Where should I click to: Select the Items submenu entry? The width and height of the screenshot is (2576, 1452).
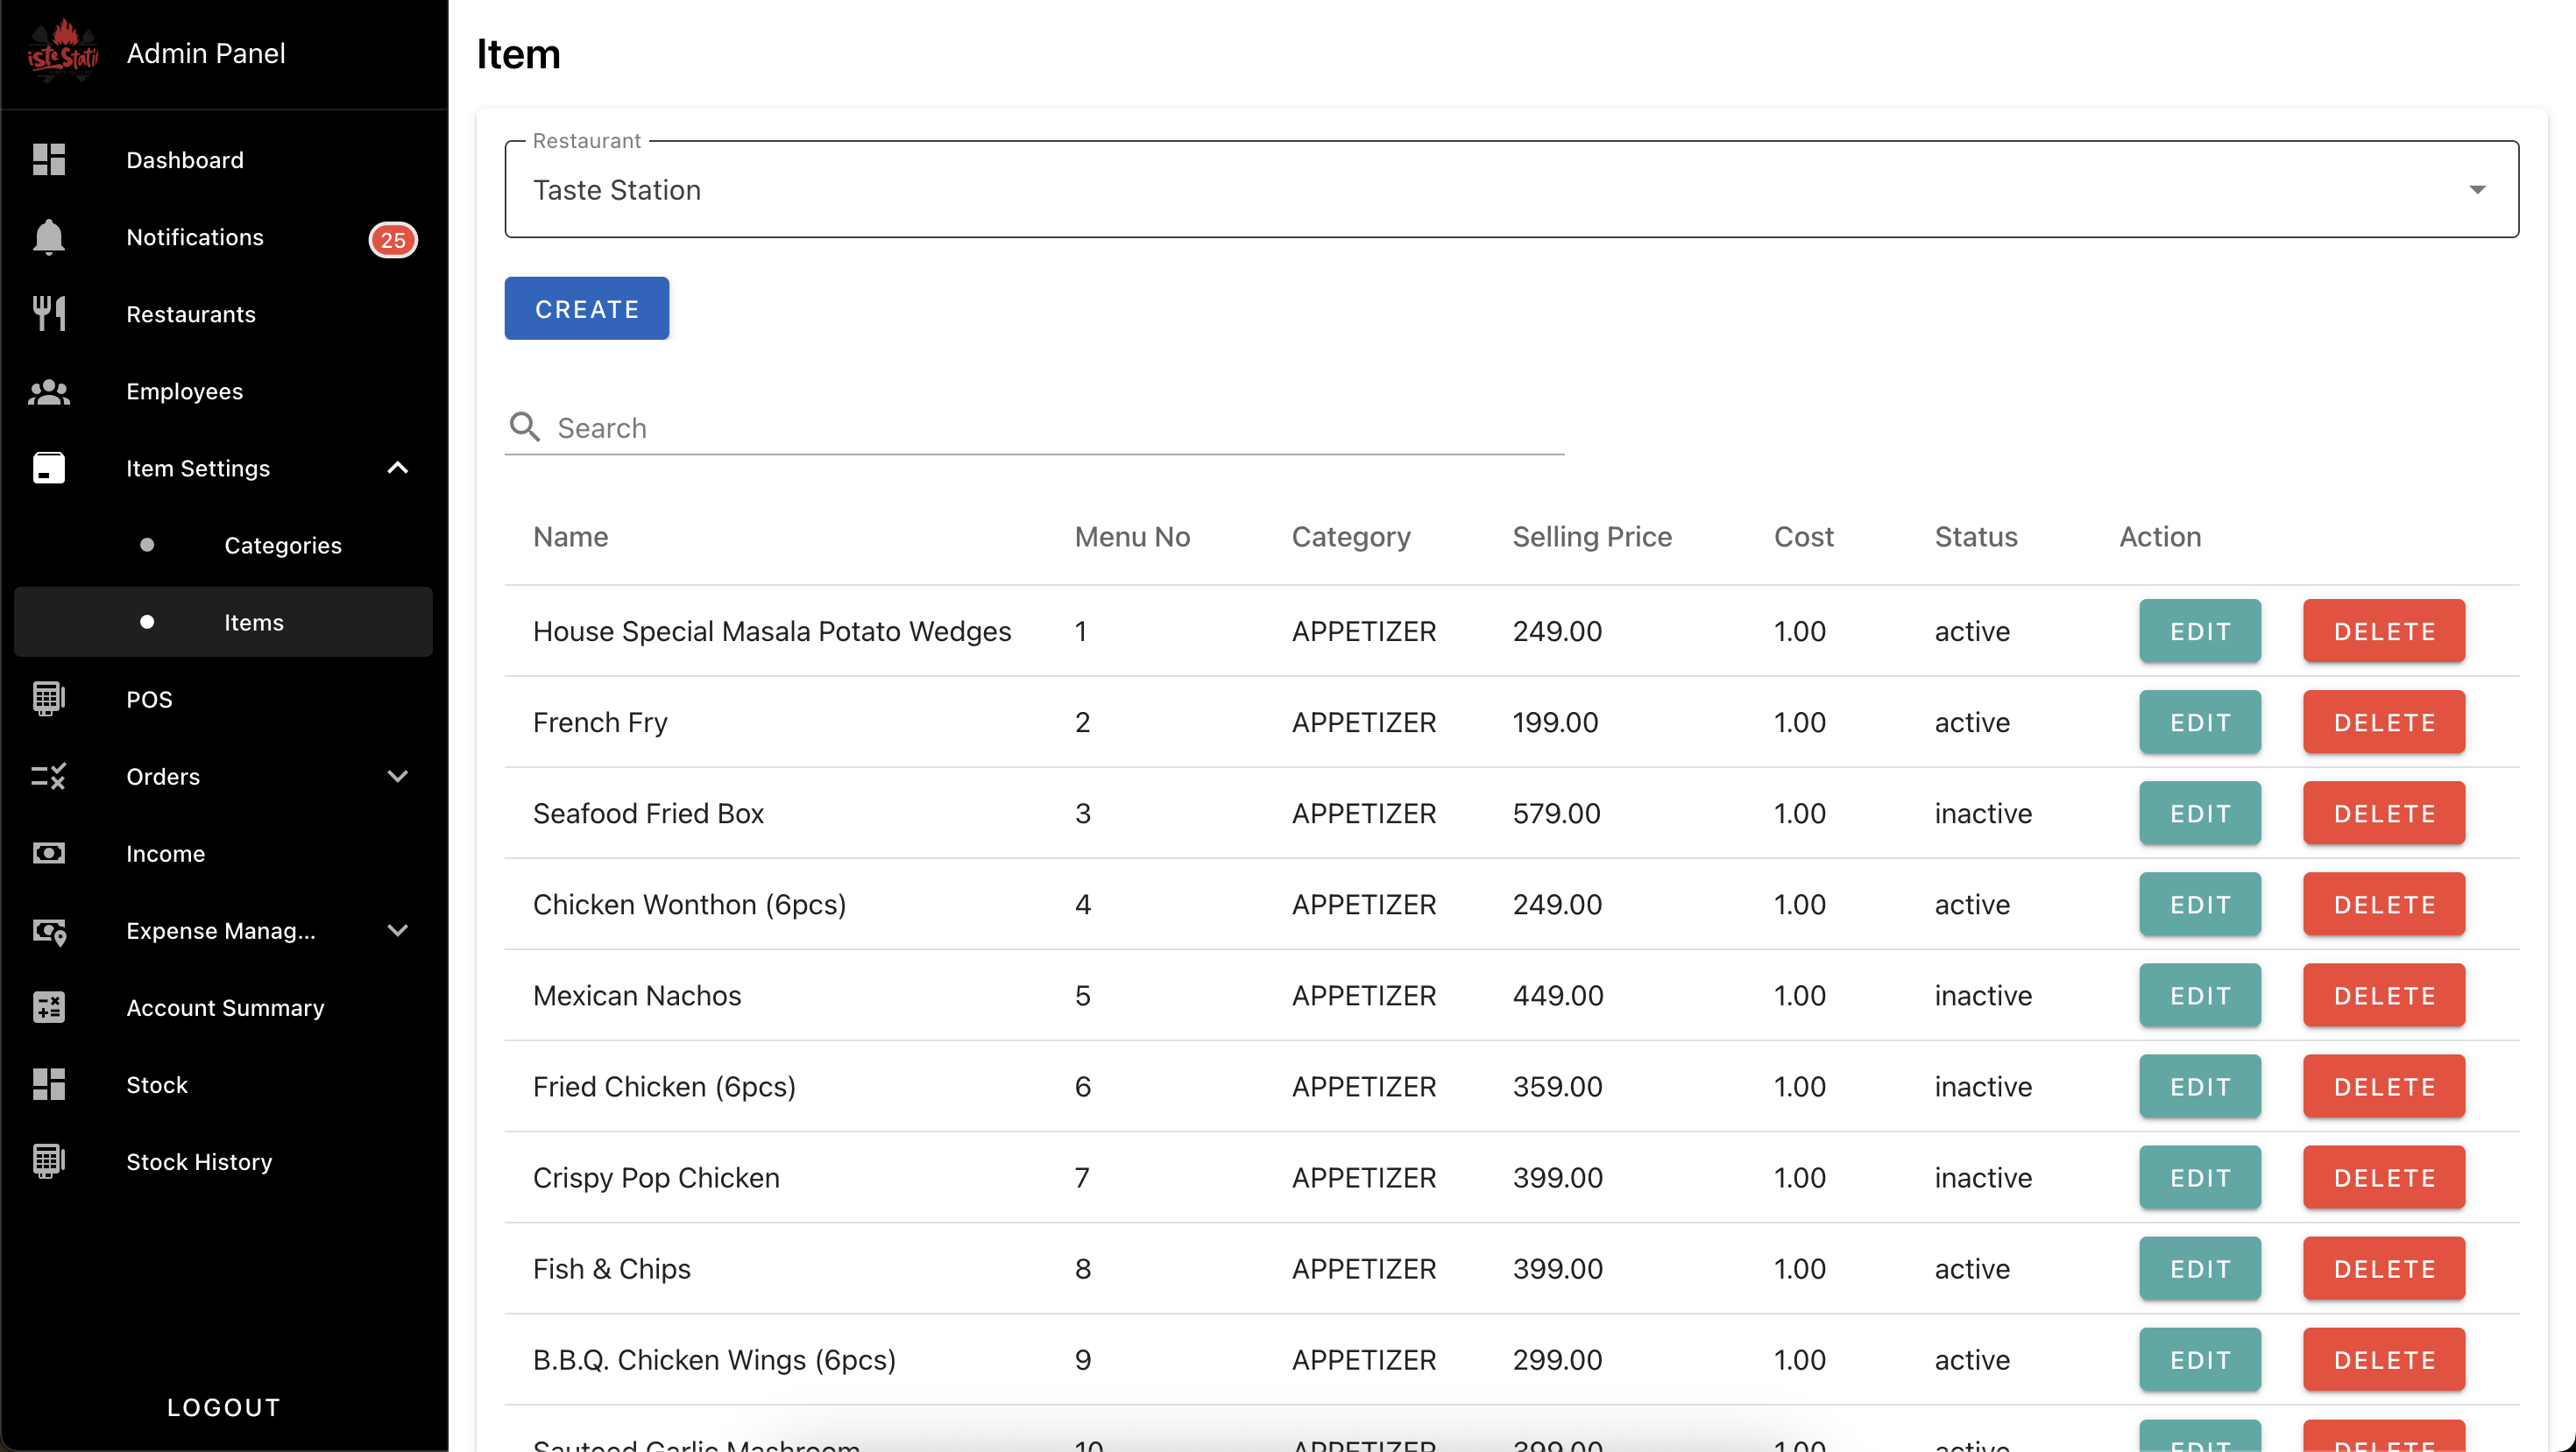(x=253, y=623)
